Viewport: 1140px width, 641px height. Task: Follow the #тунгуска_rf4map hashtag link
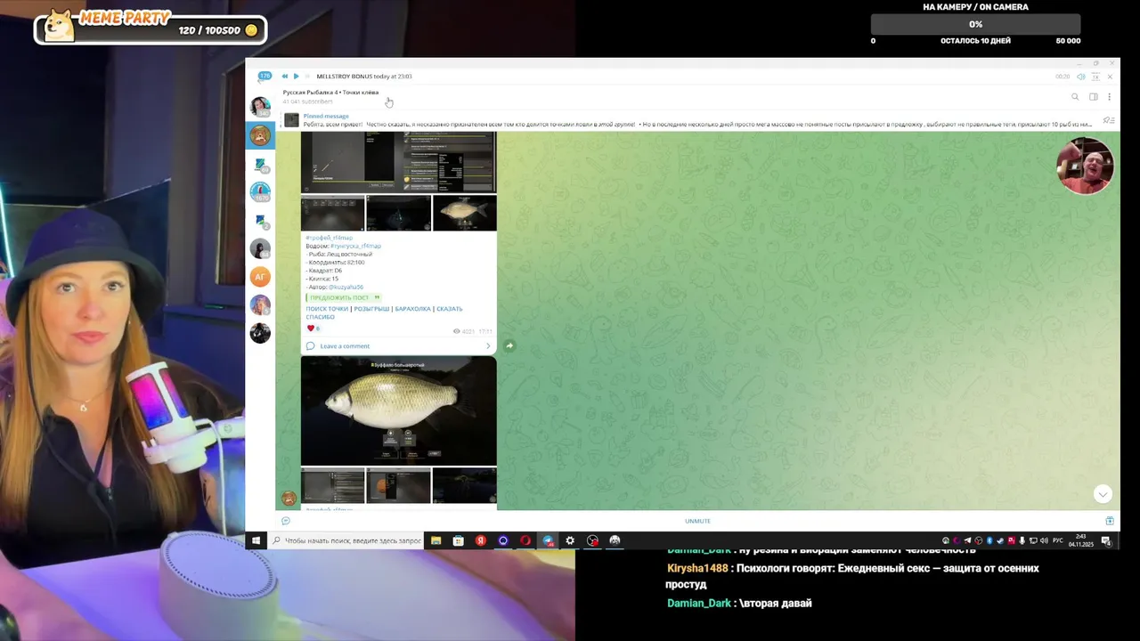pyautogui.click(x=355, y=246)
